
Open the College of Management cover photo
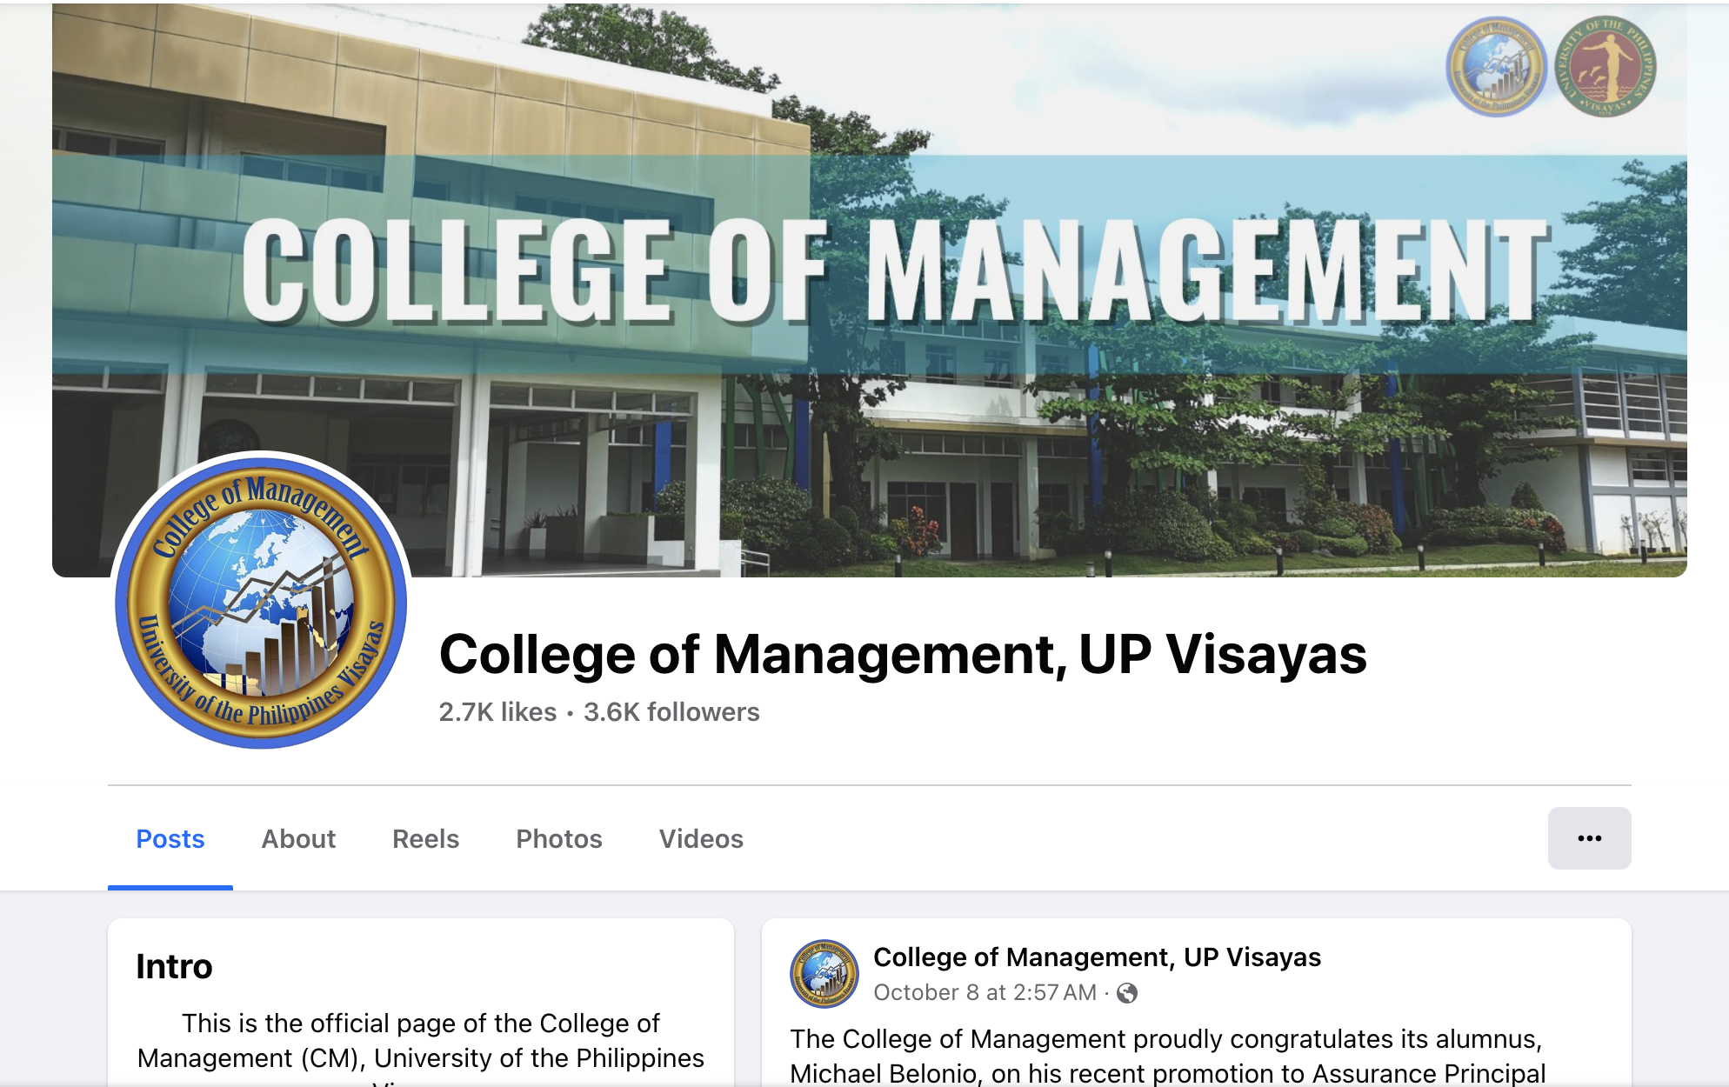click(x=870, y=290)
